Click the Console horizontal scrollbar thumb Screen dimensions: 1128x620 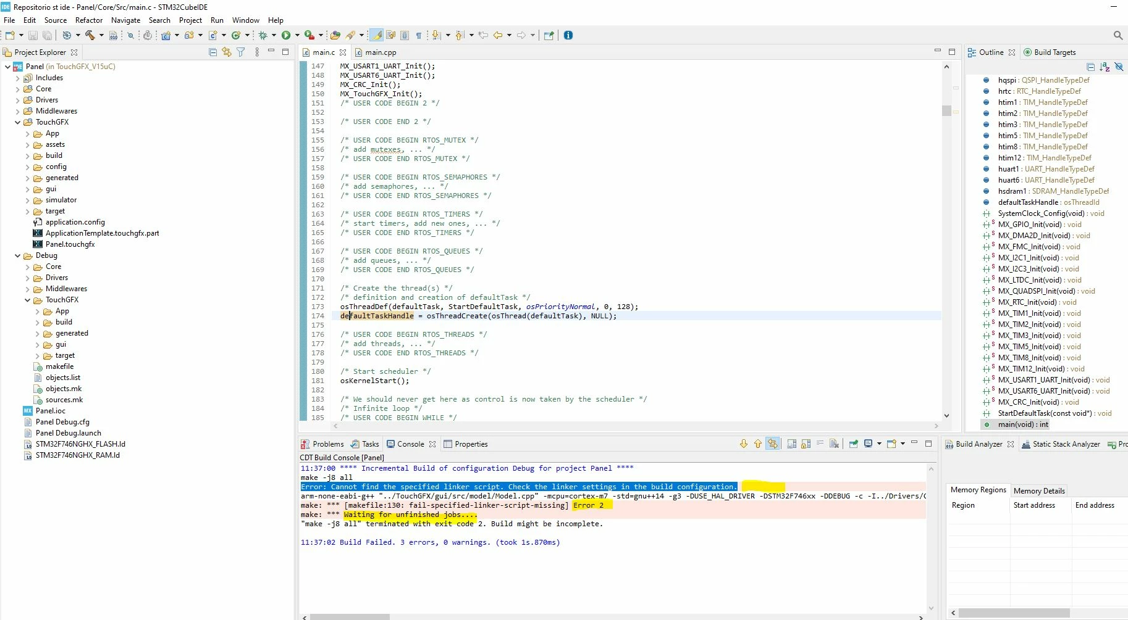pyautogui.click(x=350, y=617)
